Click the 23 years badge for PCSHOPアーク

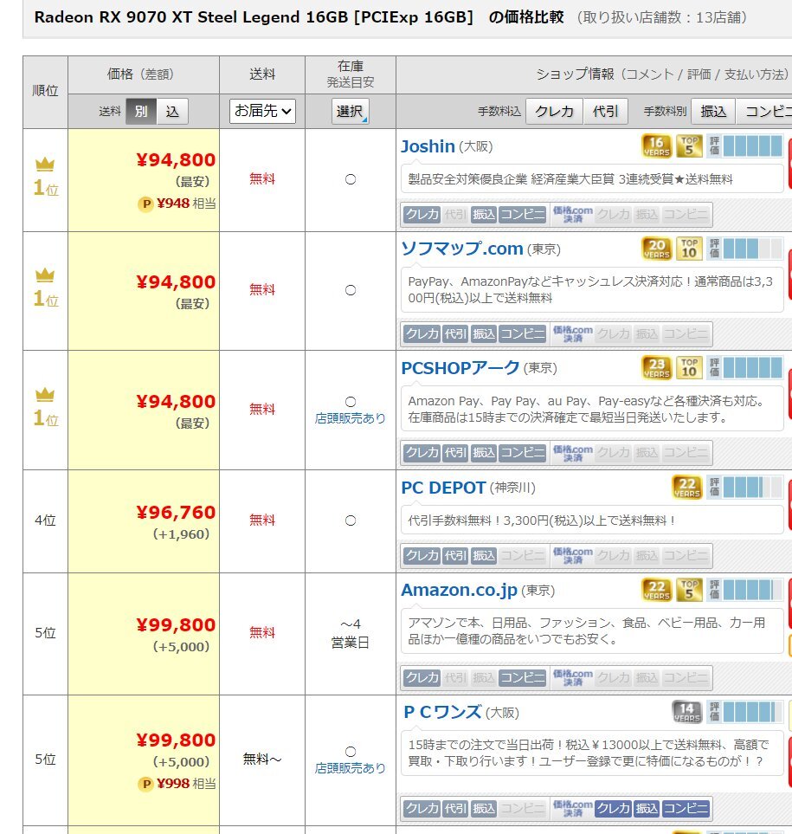pos(656,367)
